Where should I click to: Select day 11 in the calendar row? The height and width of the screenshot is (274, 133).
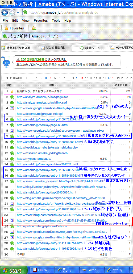(x=82, y=78)
